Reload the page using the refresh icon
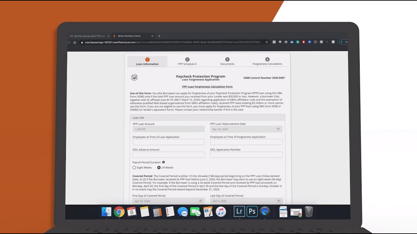The image size is (417, 234). point(69,42)
